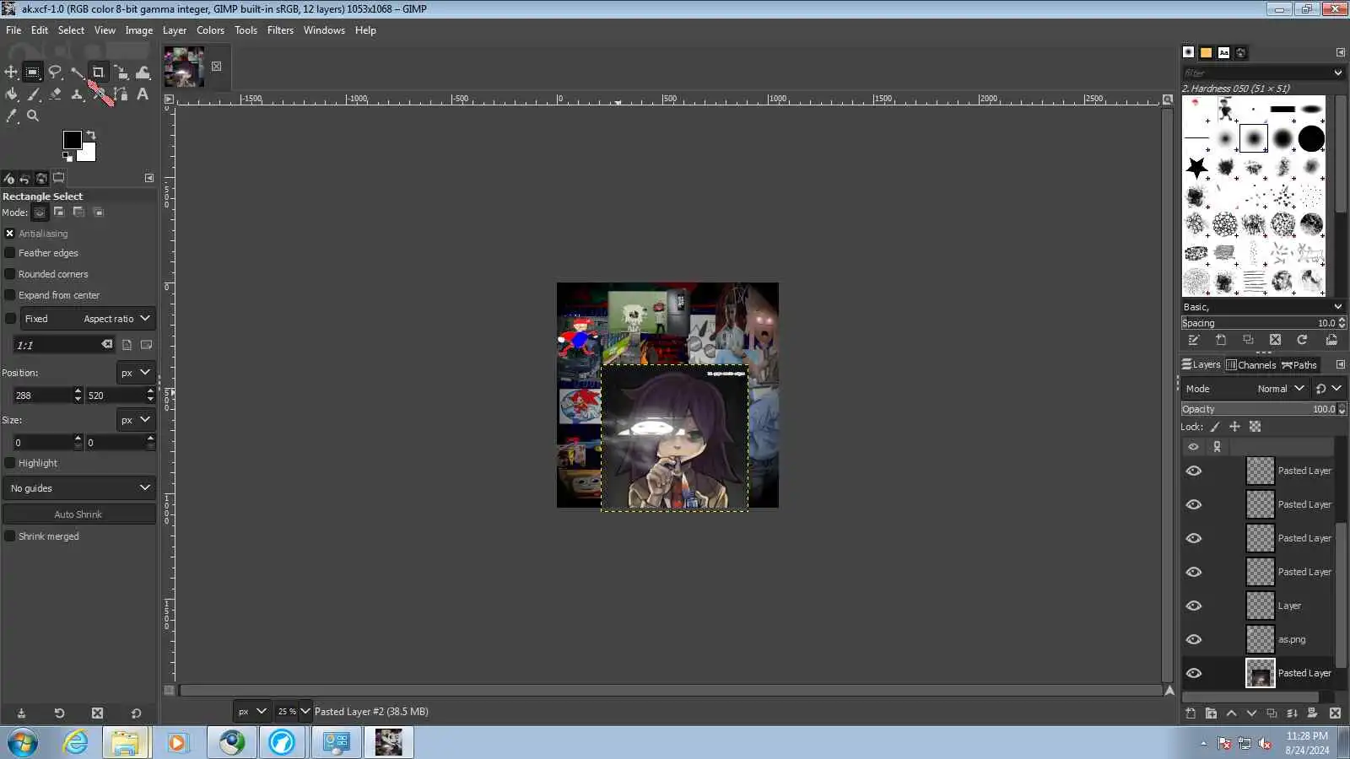Swap foreground and background colors

point(91,135)
